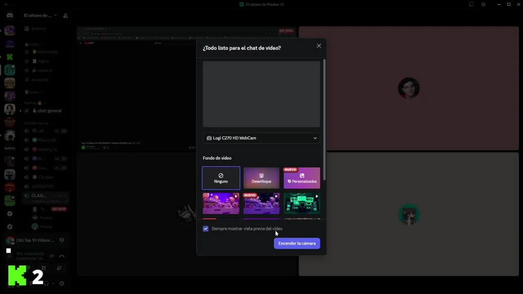The width and height of the screenshot is (523, 294).
Task: Click the EN VIVO stream tile
Action: coord(186,88)
